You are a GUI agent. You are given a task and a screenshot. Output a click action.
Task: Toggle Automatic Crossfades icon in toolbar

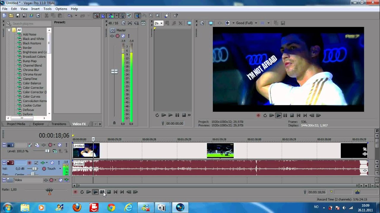pyautogui.click(x=103, y=15)
